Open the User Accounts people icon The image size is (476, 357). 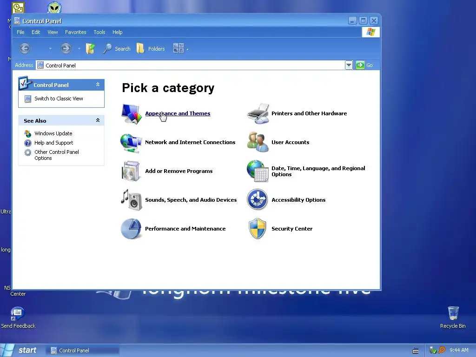(x=258, y=142)
